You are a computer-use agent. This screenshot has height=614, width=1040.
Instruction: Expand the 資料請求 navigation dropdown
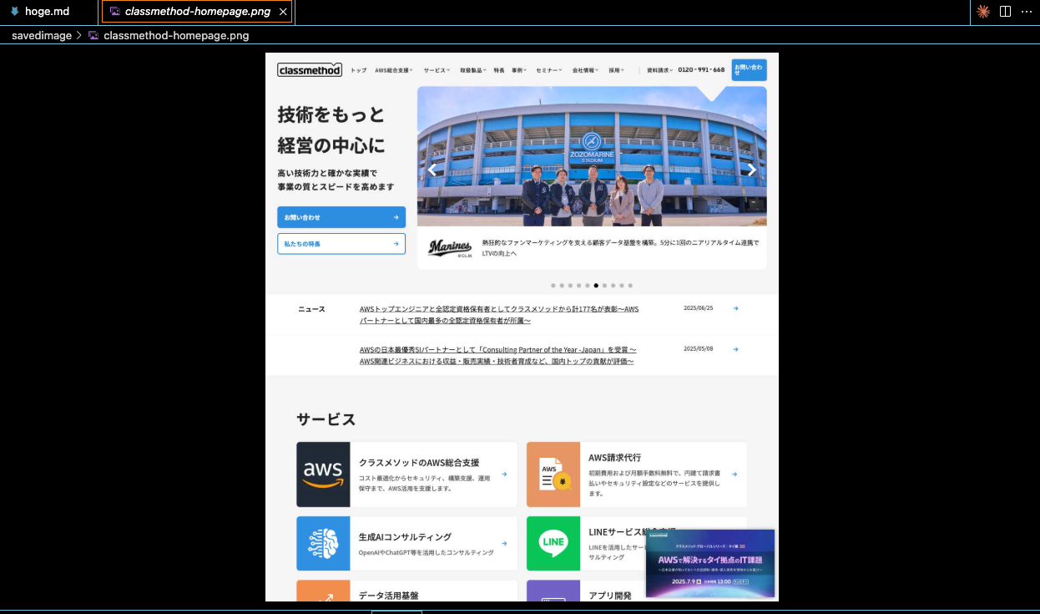pos(659,70)
